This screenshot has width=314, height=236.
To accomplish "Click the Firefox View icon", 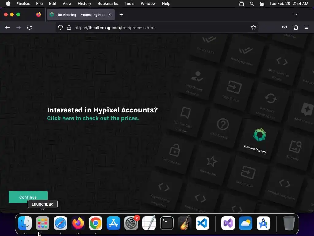I will coord(39,14).
